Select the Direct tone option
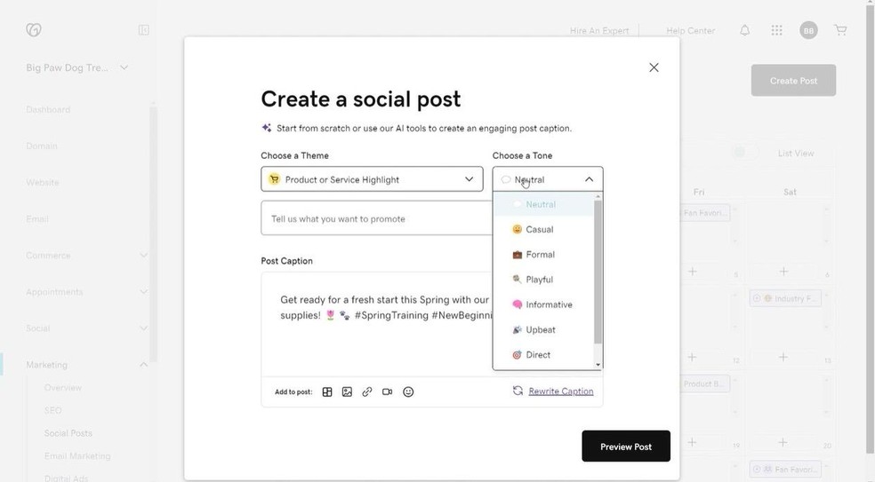The height and width of the screenshot is (482, 875). tap(538, 355)
